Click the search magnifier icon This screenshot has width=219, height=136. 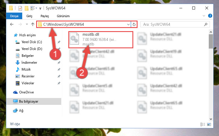(x=206, y=25)
